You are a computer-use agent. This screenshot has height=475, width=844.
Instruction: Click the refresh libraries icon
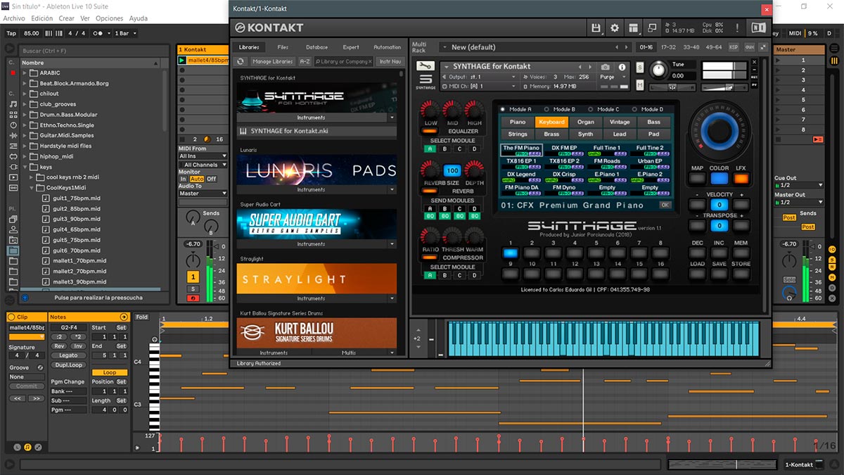(x=241, y=62)
